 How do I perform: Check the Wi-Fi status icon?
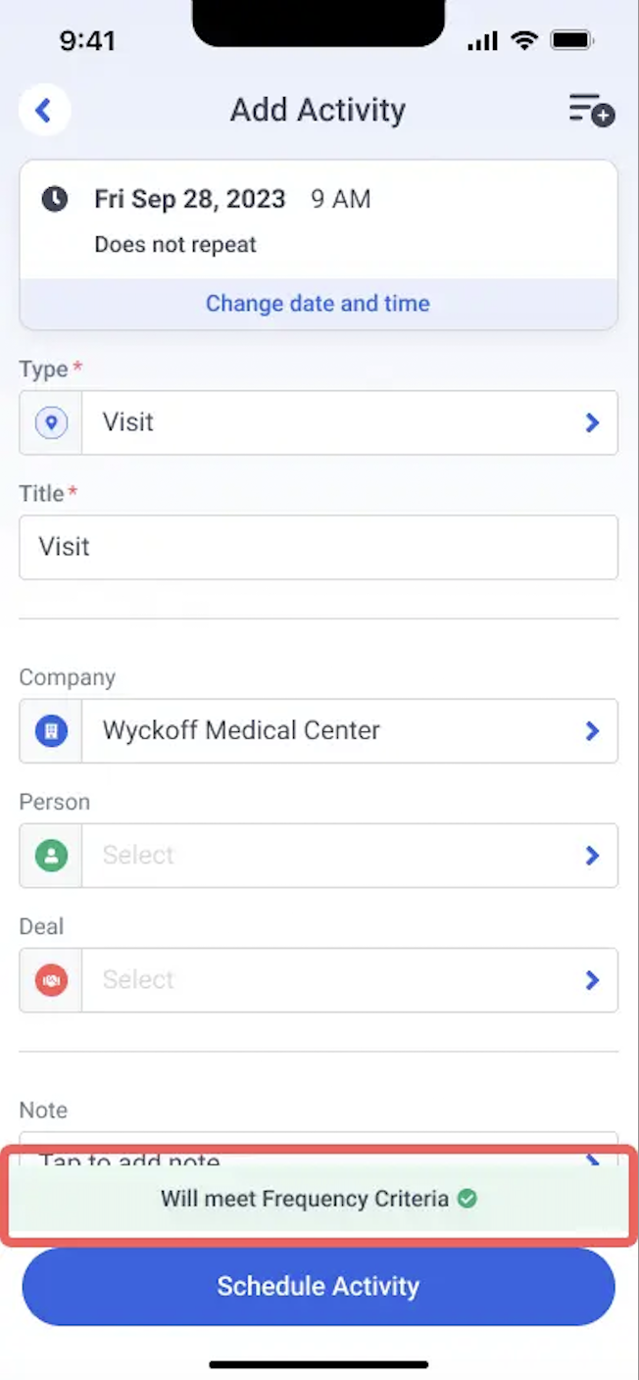(525, 40)
